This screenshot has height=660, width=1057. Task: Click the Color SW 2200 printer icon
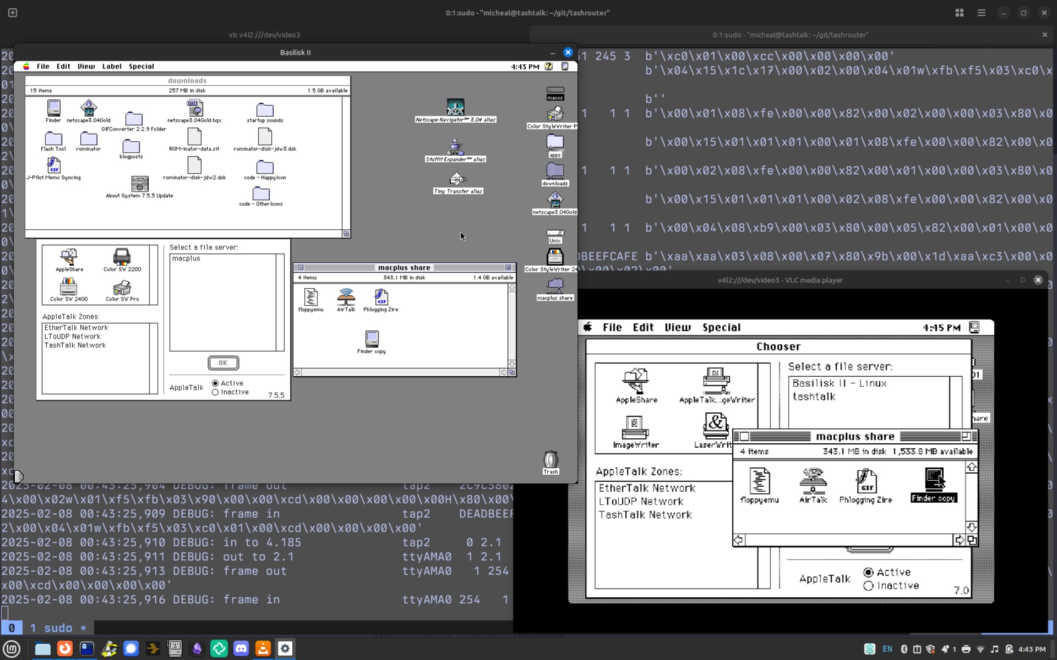tap(122, 257)
